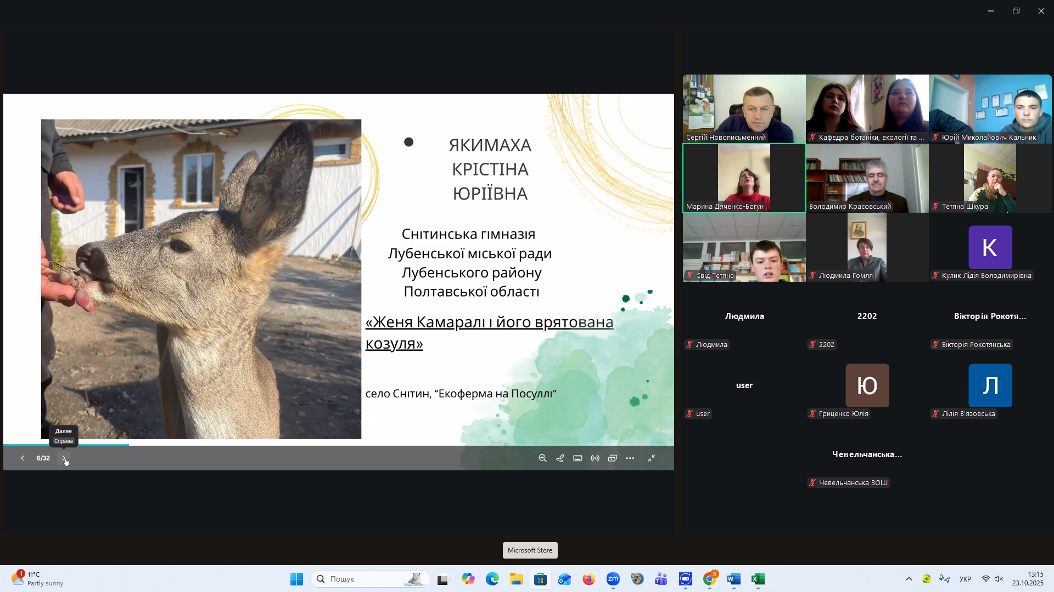Open Microsoft Teams from the taskbar

coord(661,579)
